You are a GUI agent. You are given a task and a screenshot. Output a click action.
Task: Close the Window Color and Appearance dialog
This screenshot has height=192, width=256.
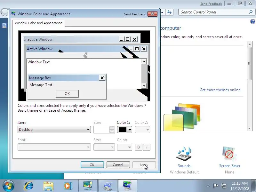153,14
